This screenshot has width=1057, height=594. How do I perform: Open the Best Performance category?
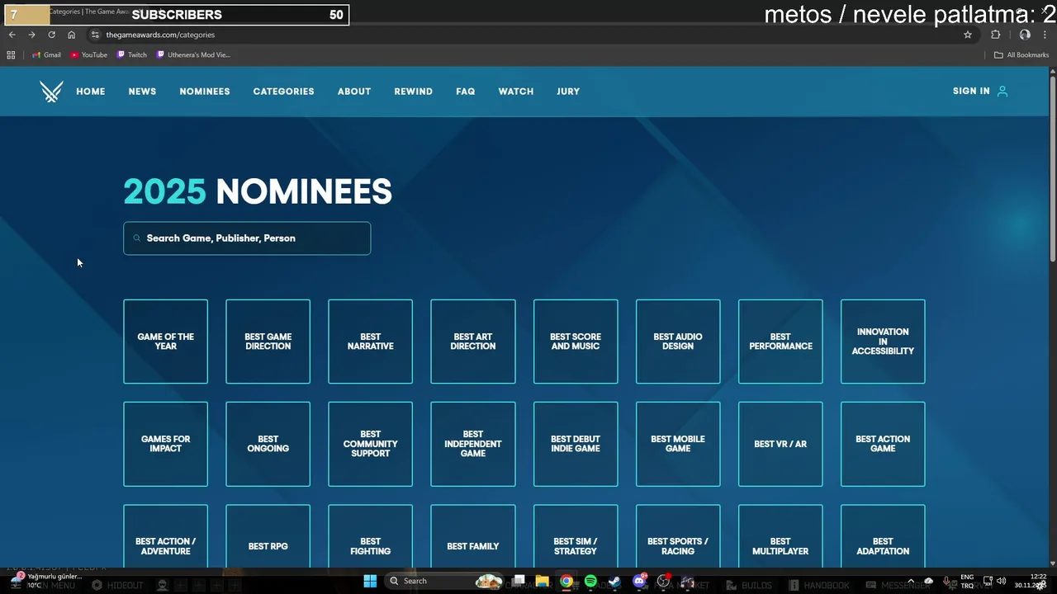[x=780, y=342]
